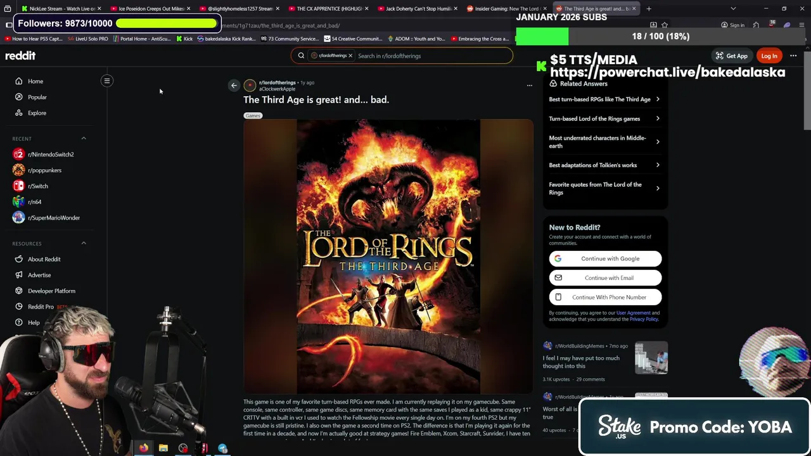811x456 pixels.
Task: Open the Kick bookmark
Action: pos(184,39)
